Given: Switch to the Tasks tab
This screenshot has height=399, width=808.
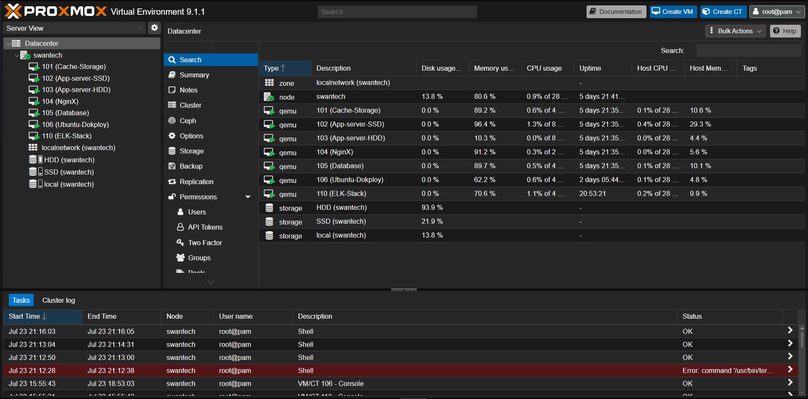Looking at the screenshot, I should pyautogui.click(x=21, y=300).
